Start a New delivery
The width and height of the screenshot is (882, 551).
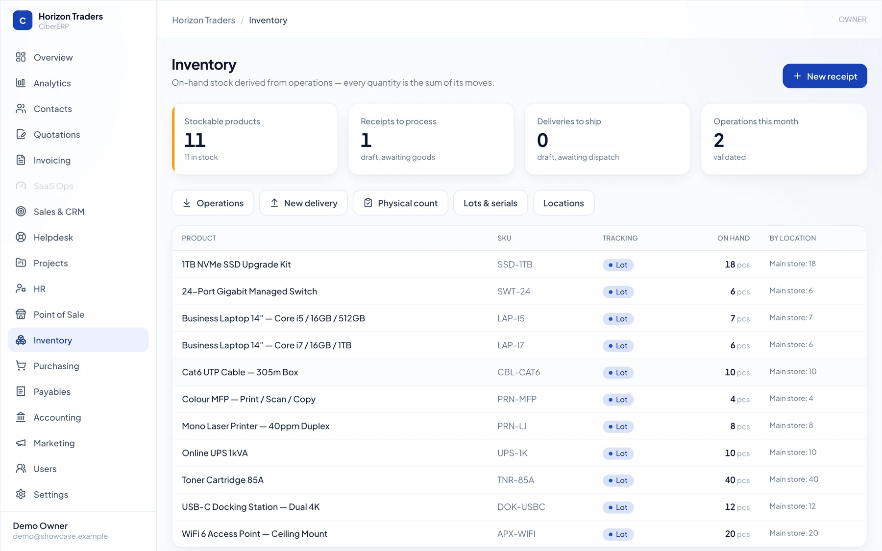[303, 203]
